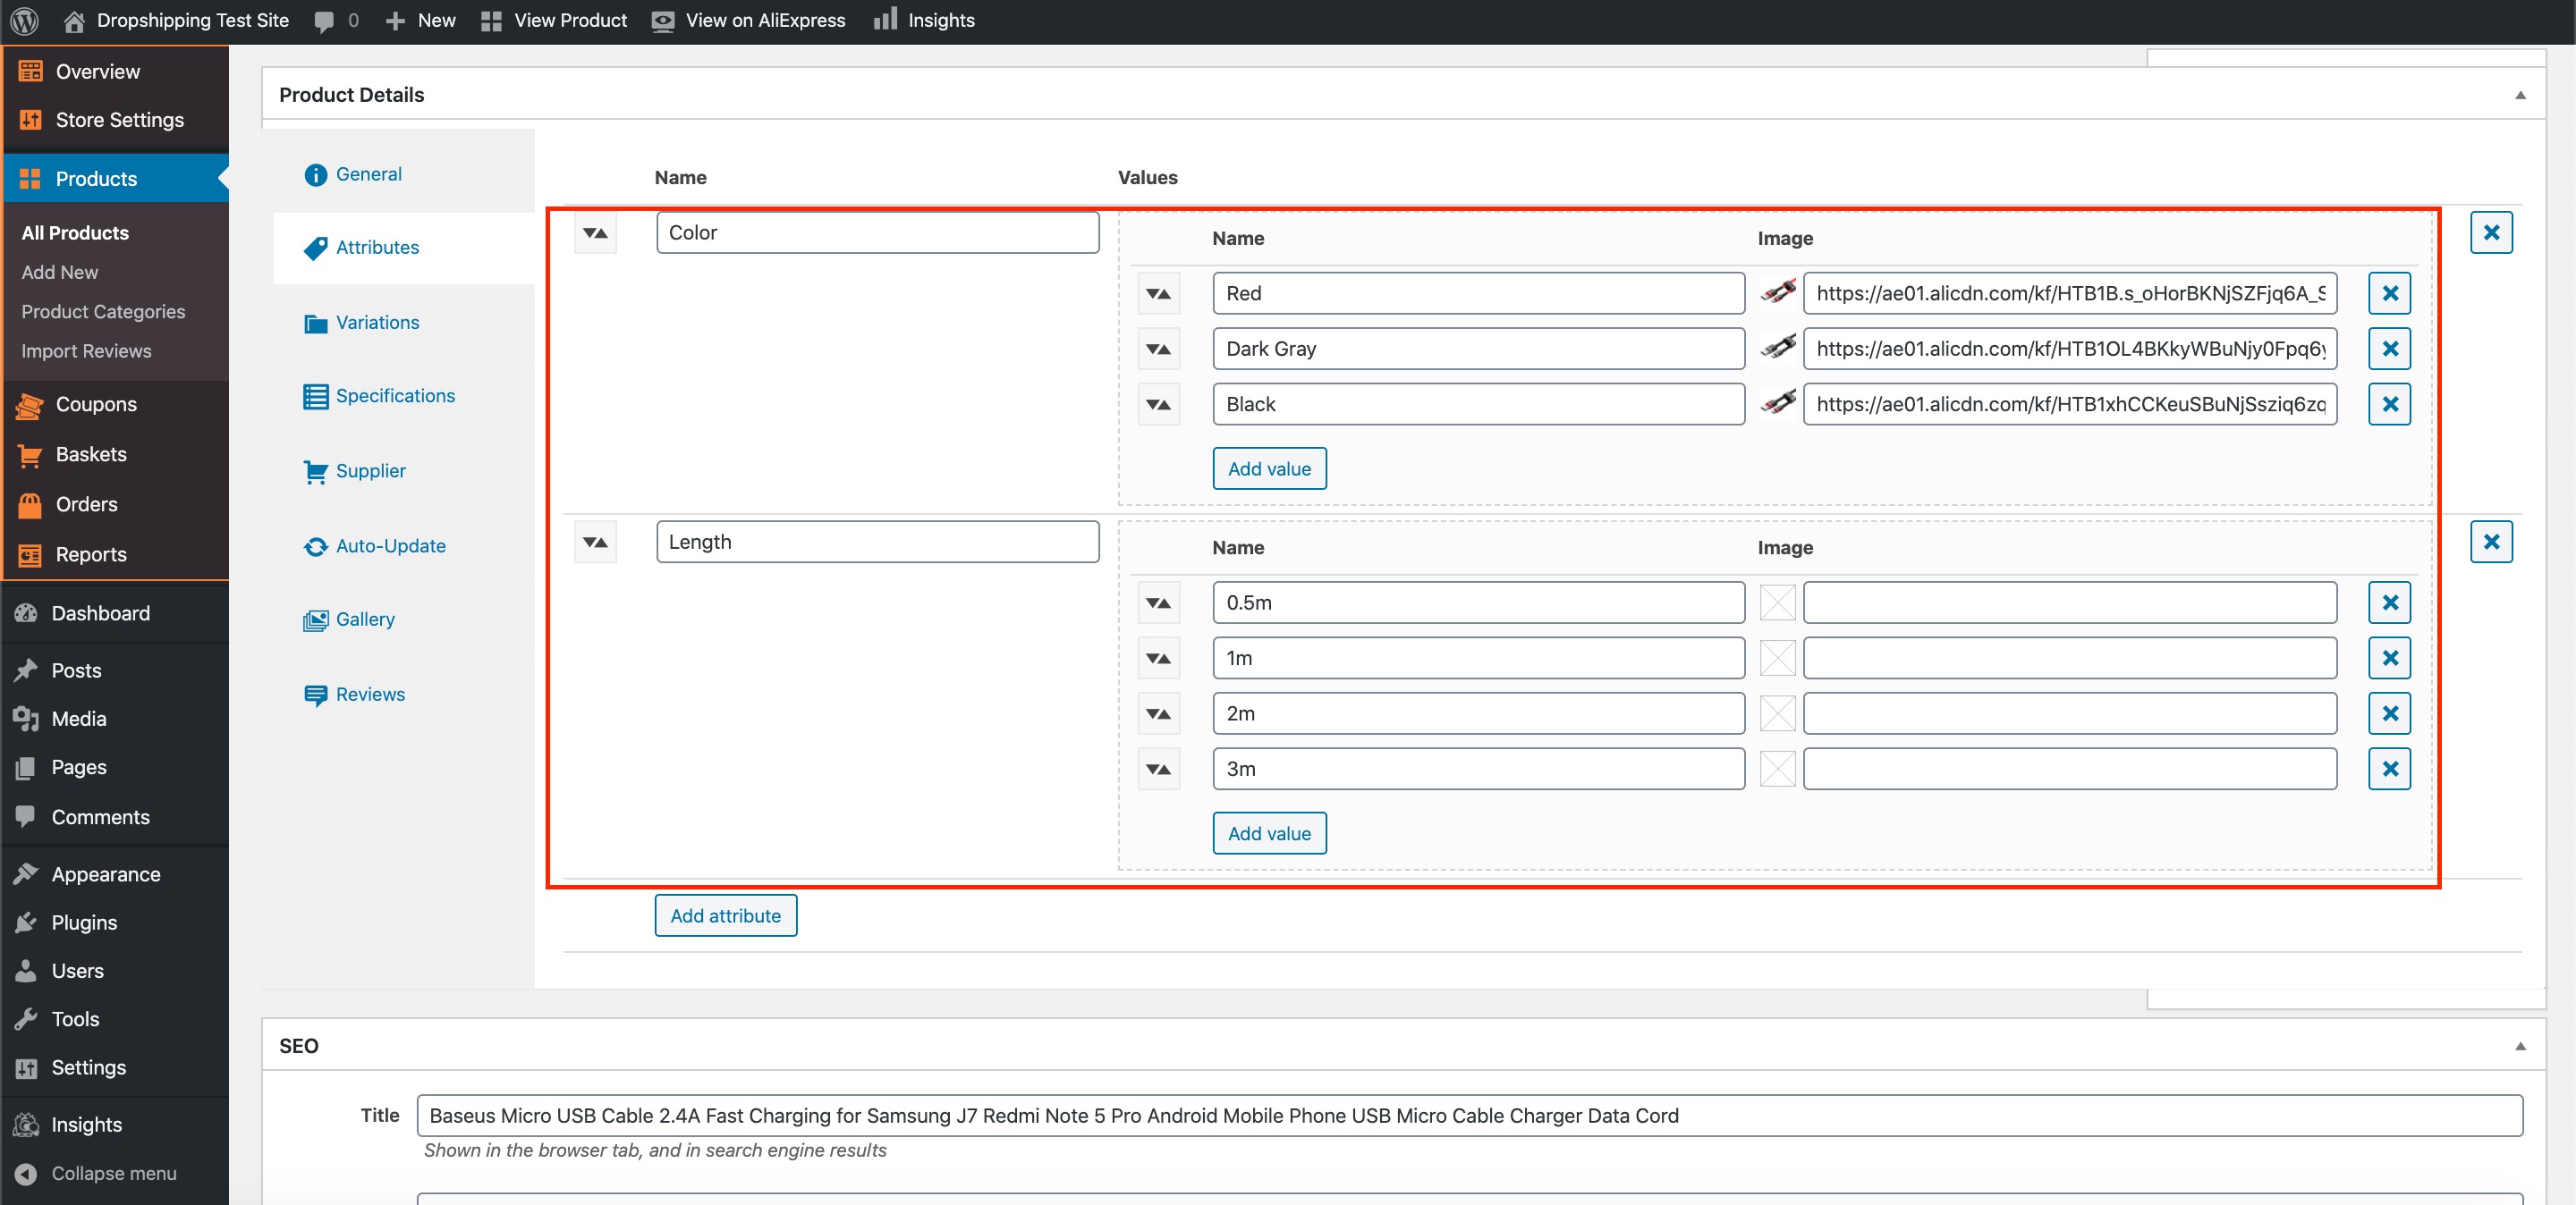Click Add attribute button
2576x1205 pixels.
(x=725, y=915)
